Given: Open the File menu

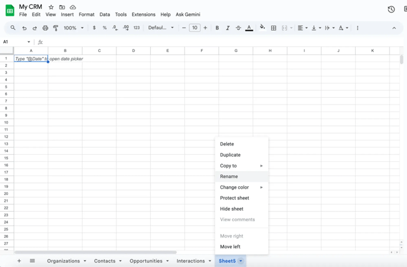Looking at the screenshot, I should (23, 14).
